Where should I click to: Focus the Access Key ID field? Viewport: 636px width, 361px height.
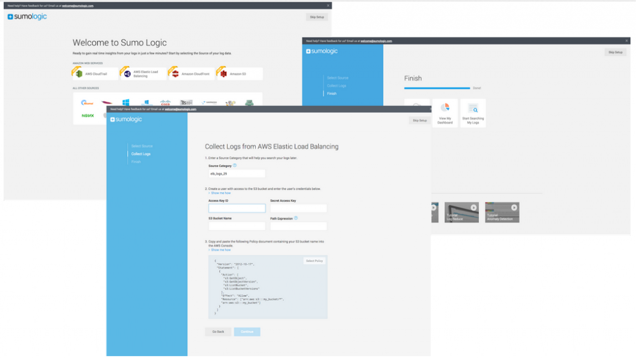coord(237,208)
